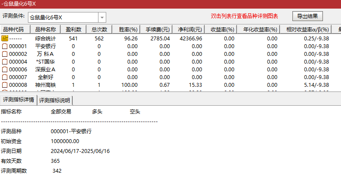
Task: Click the document icon beside 000004
Action: 5,62
